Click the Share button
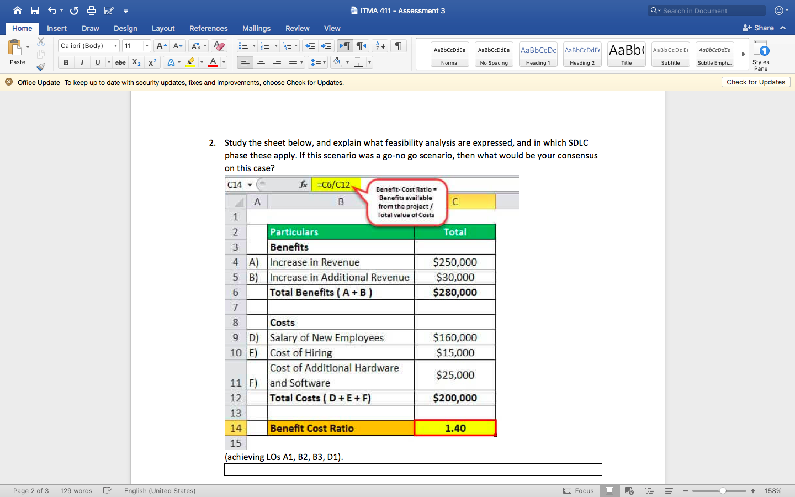795x497 pixels. [759, 28]
